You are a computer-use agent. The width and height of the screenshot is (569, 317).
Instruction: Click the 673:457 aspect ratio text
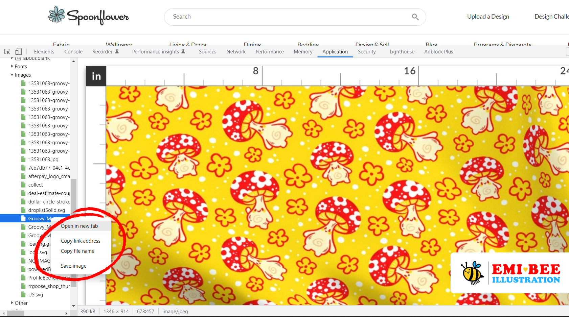coord(145,311)
